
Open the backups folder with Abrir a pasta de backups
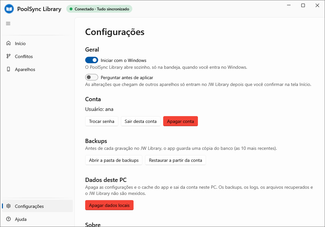[114, 160]
